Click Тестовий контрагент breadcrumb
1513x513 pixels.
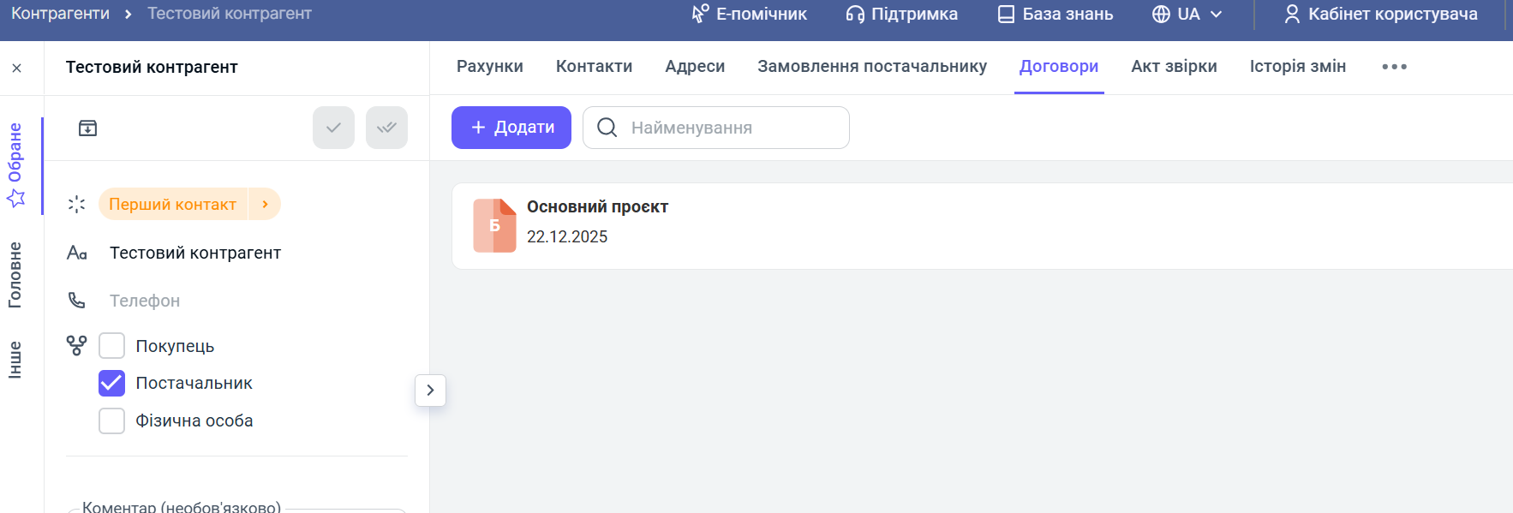(x=230, y=14)
